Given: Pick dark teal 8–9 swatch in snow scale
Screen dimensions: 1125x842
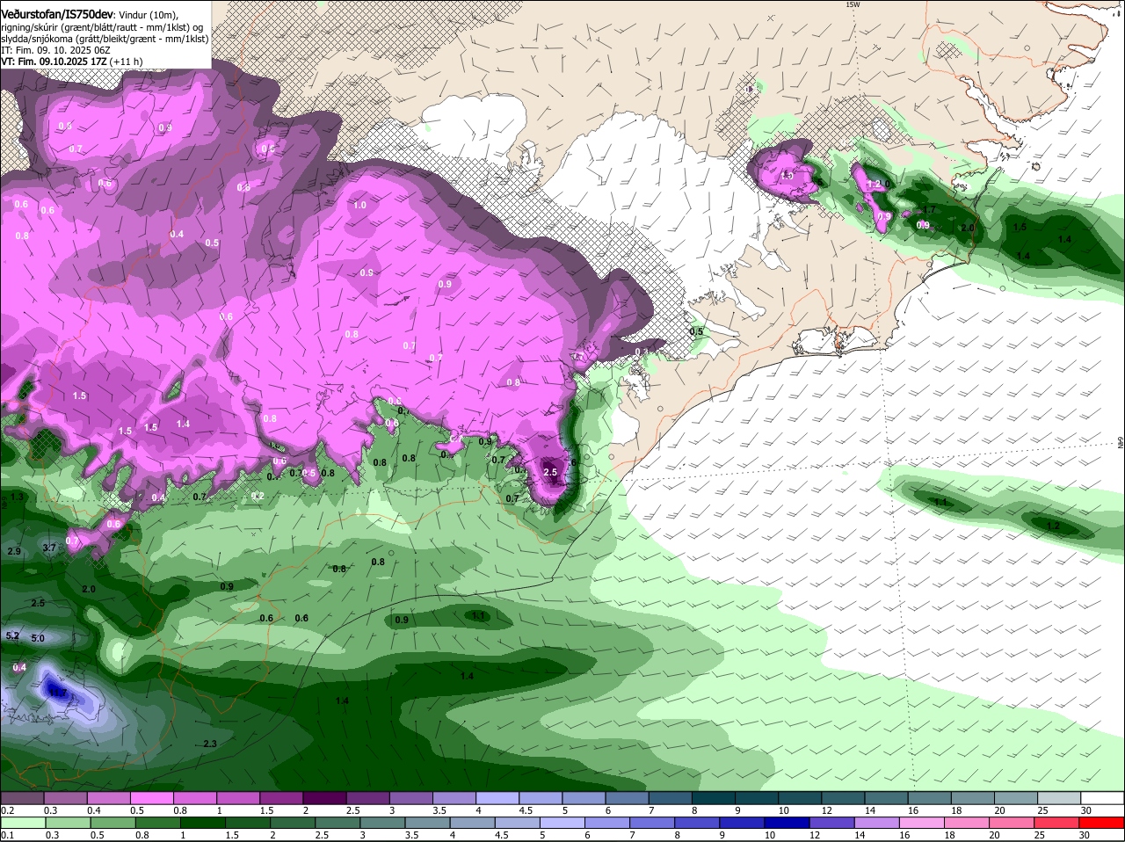Looking at the screenshot, I should tap(715, 797).
